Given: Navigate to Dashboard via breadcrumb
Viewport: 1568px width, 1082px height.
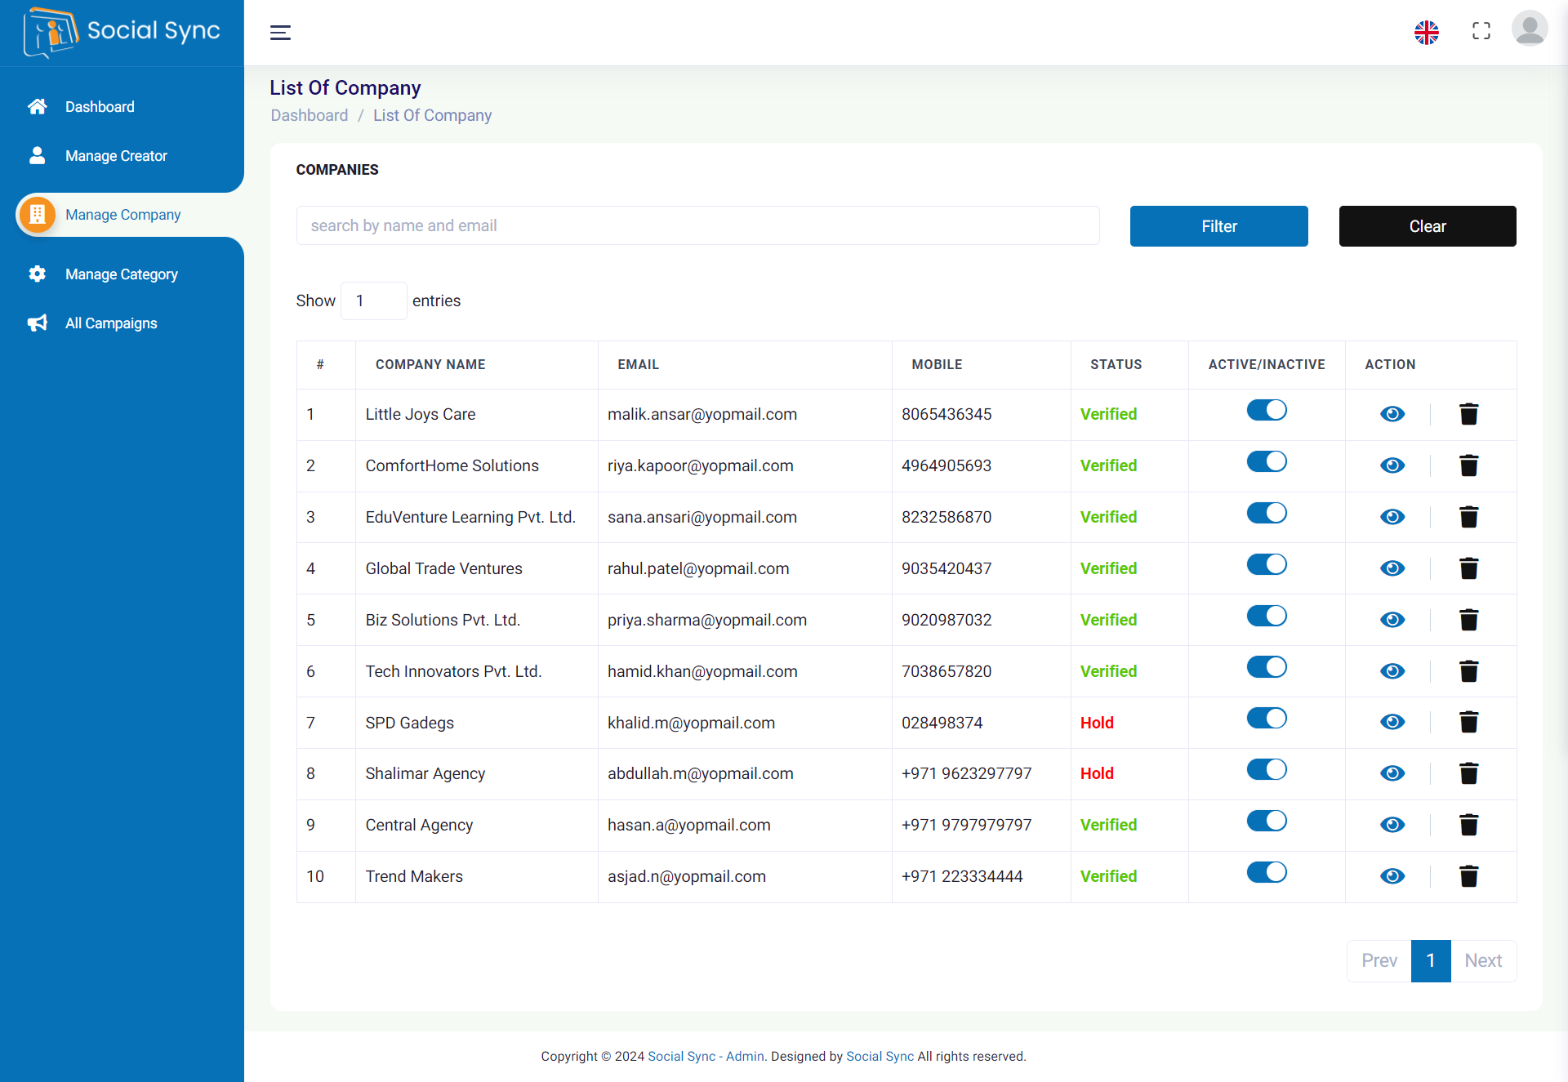Looking at the screenshot, I should (309, 115).
